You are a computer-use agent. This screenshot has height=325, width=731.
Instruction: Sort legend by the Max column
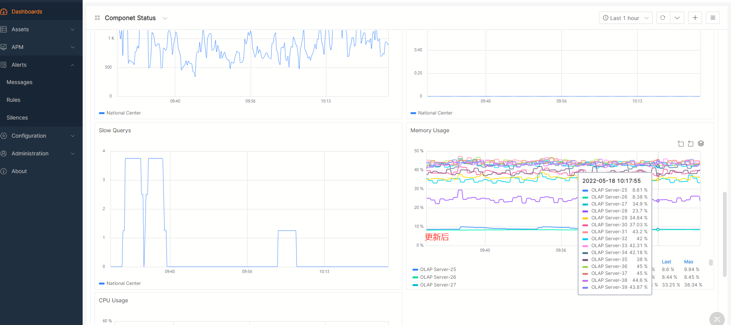(689, 262)
